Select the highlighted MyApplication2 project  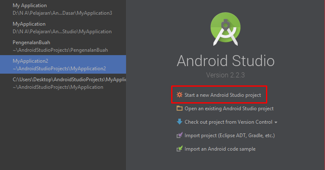point(63,64)
